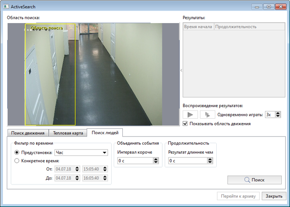This screenshot has width=290, height=207.
Task: Close the yellow search area rectangle
Action: [71, 28]
